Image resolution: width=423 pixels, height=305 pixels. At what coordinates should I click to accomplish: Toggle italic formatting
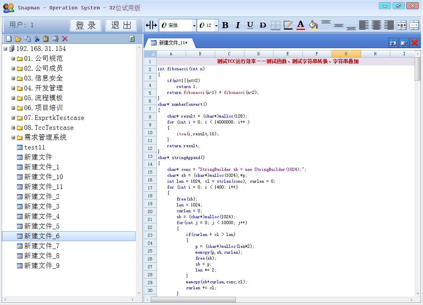pyautogui.click(x=237, y=25)
